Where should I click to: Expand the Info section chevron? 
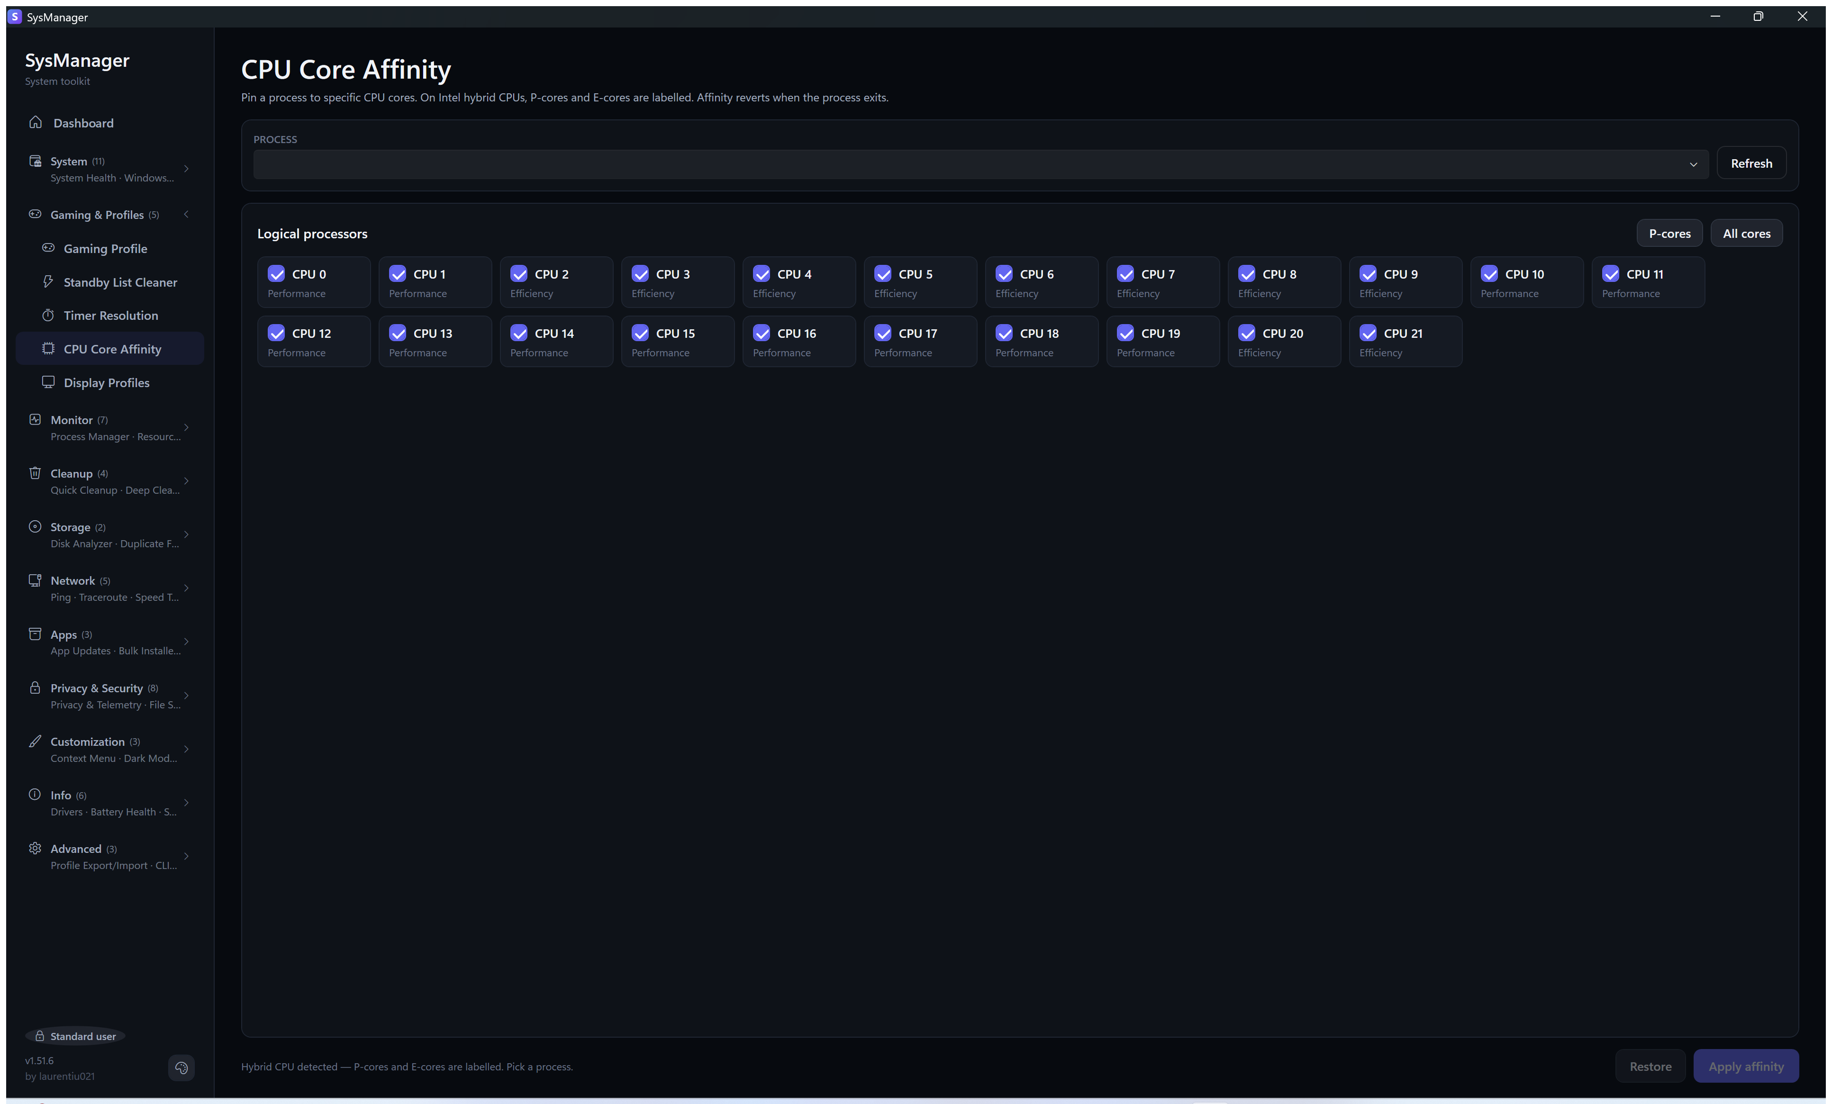click(187, 803)
